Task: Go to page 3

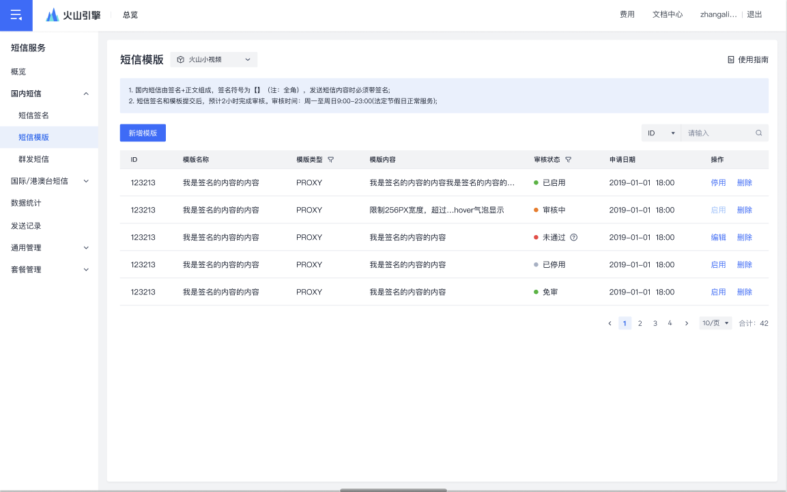Action: [x=655, y=324]
